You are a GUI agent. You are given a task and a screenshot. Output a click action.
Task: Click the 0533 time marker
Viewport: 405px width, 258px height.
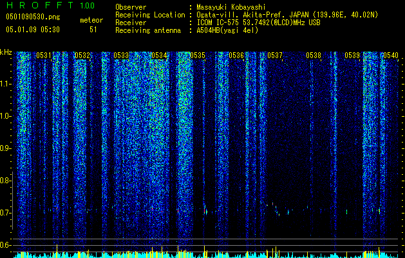click(x=121, y=55)
